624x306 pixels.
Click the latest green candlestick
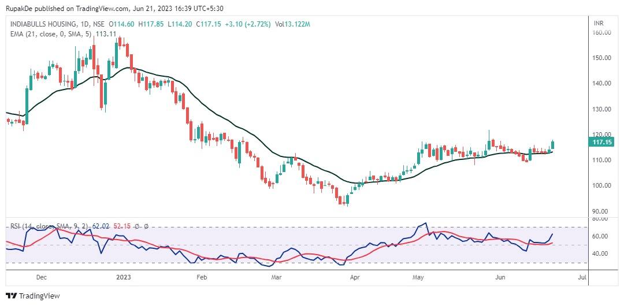pyautogui.click(x=553, y=145)
